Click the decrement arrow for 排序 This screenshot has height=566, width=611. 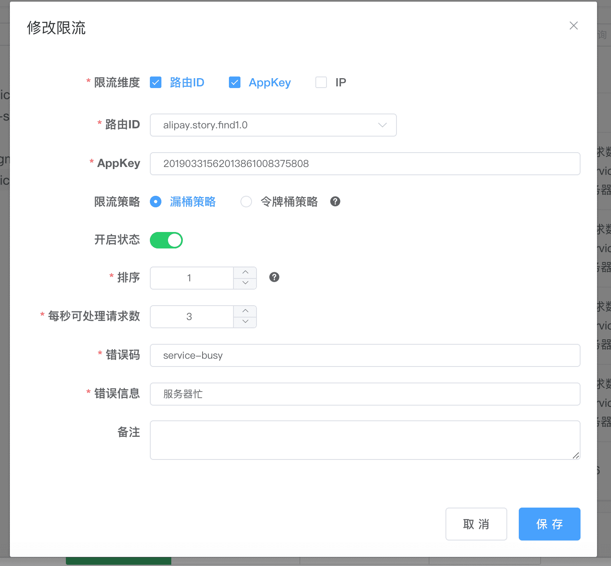[245, 283]
